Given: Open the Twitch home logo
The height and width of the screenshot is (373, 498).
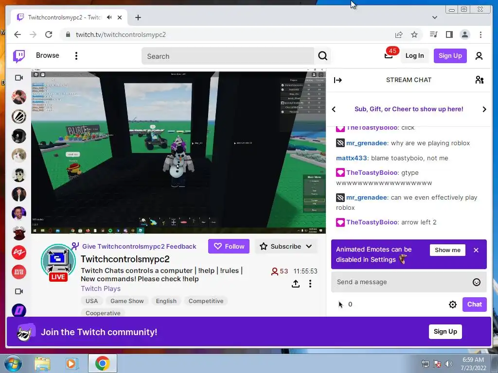Looking at the screenshot, I should click(19, 56).
